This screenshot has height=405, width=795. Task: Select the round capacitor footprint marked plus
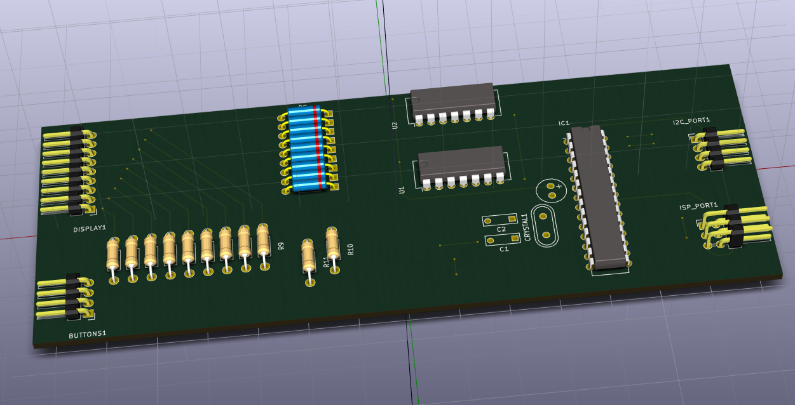pyautogui.click(x=551, y=190)
